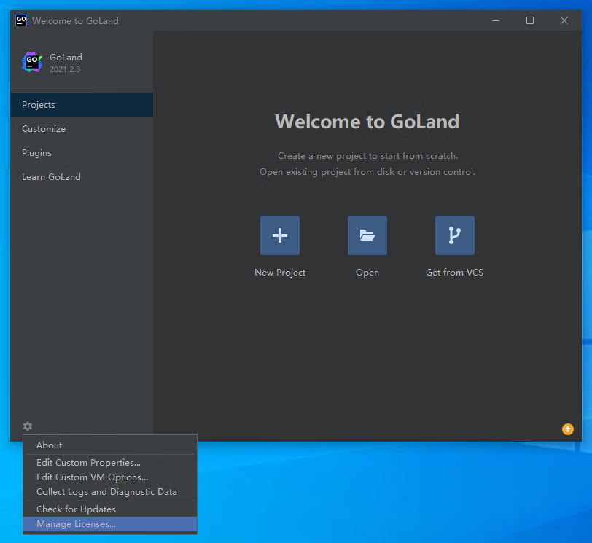Click the Open folder icon
Viewport: 592px width, 543px height.
pos(367,235)
